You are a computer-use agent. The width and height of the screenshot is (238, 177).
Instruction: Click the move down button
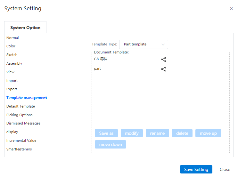pyautogui.click(x=111, y=144)
